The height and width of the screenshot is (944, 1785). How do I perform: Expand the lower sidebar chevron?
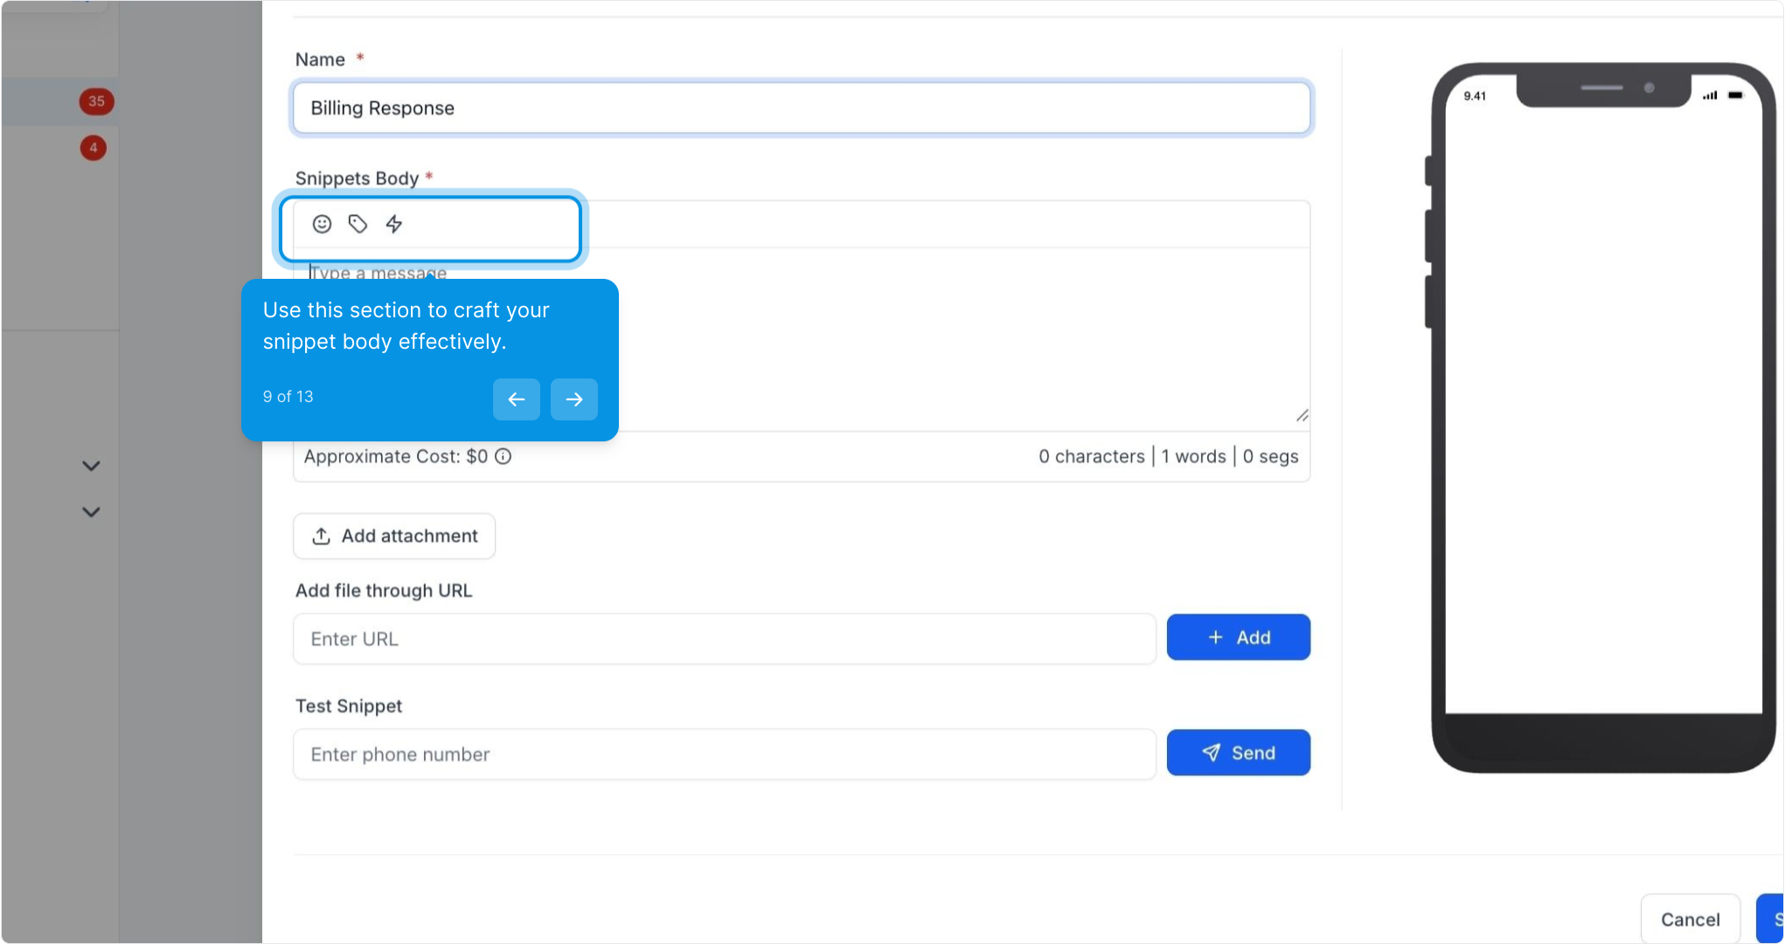[91, 512]
